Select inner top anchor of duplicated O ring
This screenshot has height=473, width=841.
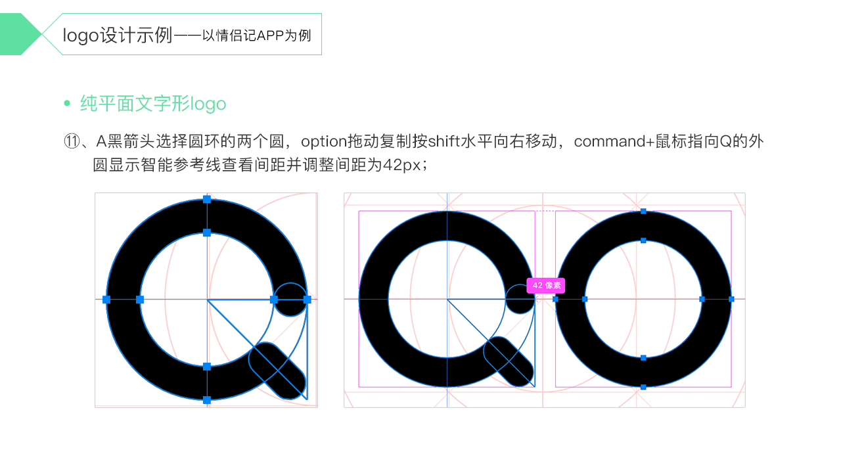point(643,240)
